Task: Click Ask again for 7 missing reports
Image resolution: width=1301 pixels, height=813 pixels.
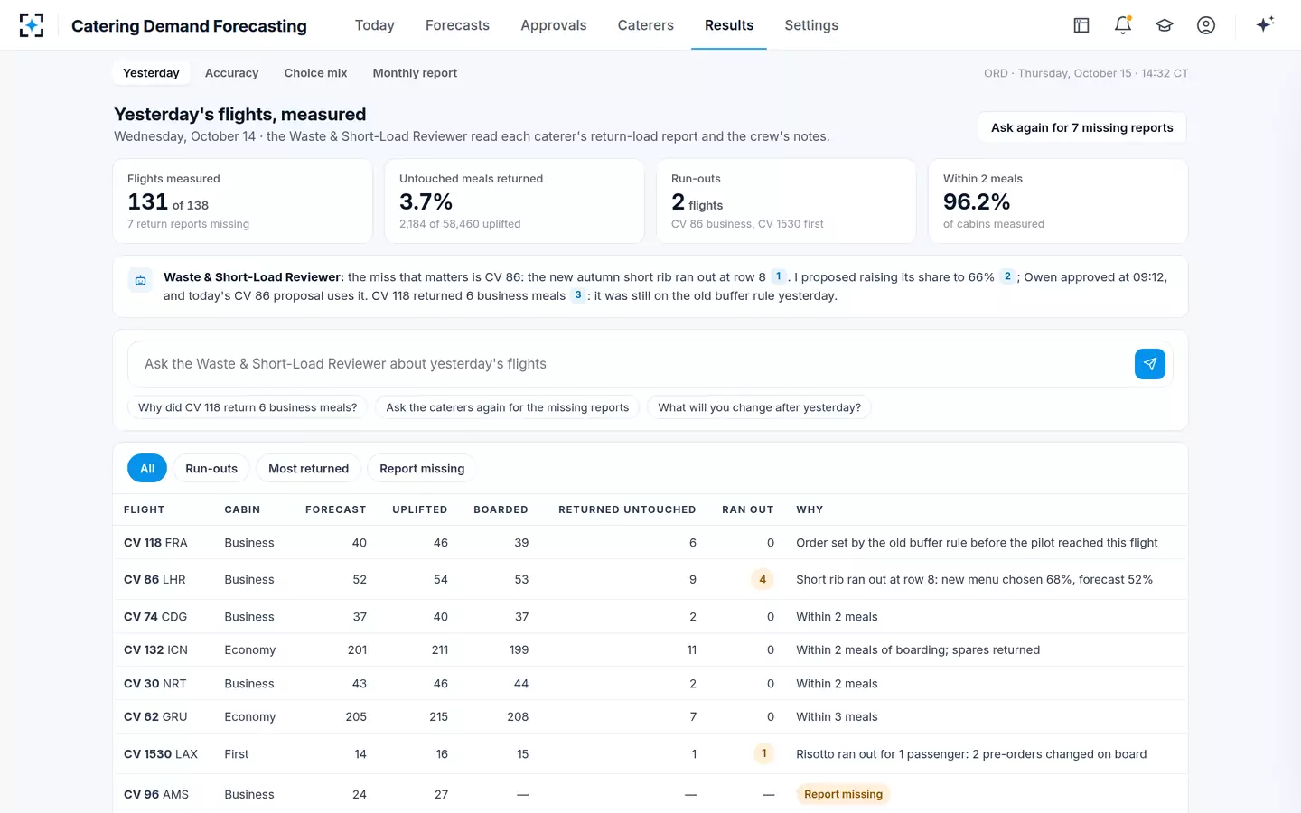Action: tap(1082, 127)
